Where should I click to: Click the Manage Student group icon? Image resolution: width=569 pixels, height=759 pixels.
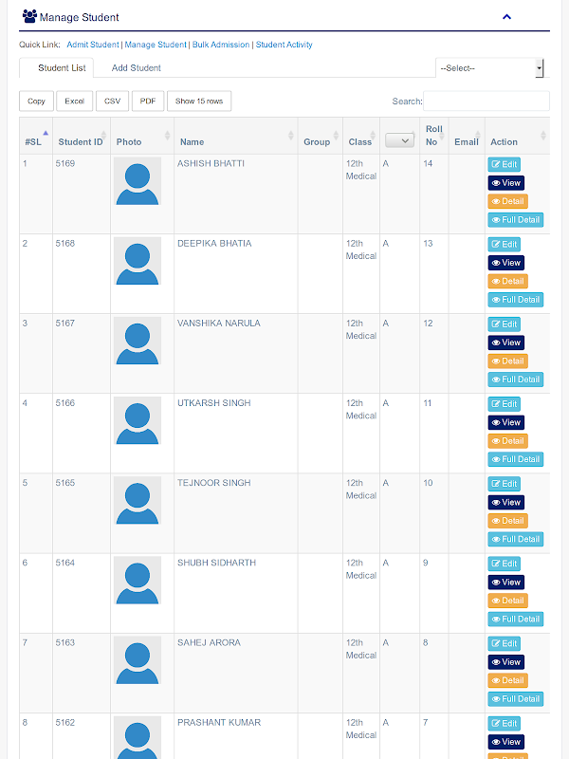29,16
